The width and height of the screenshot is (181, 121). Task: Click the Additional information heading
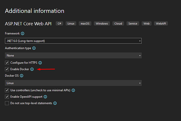(34, 11)
